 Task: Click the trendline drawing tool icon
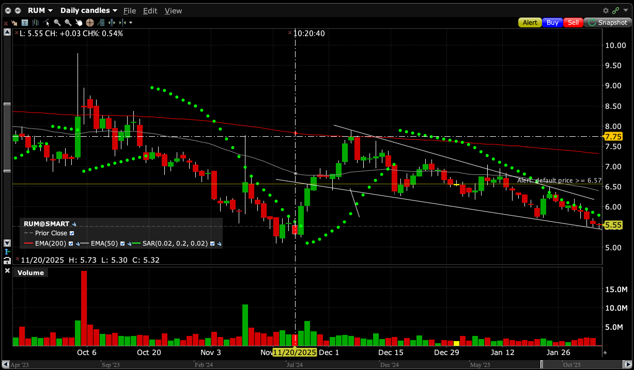click(x=47, y=23)
